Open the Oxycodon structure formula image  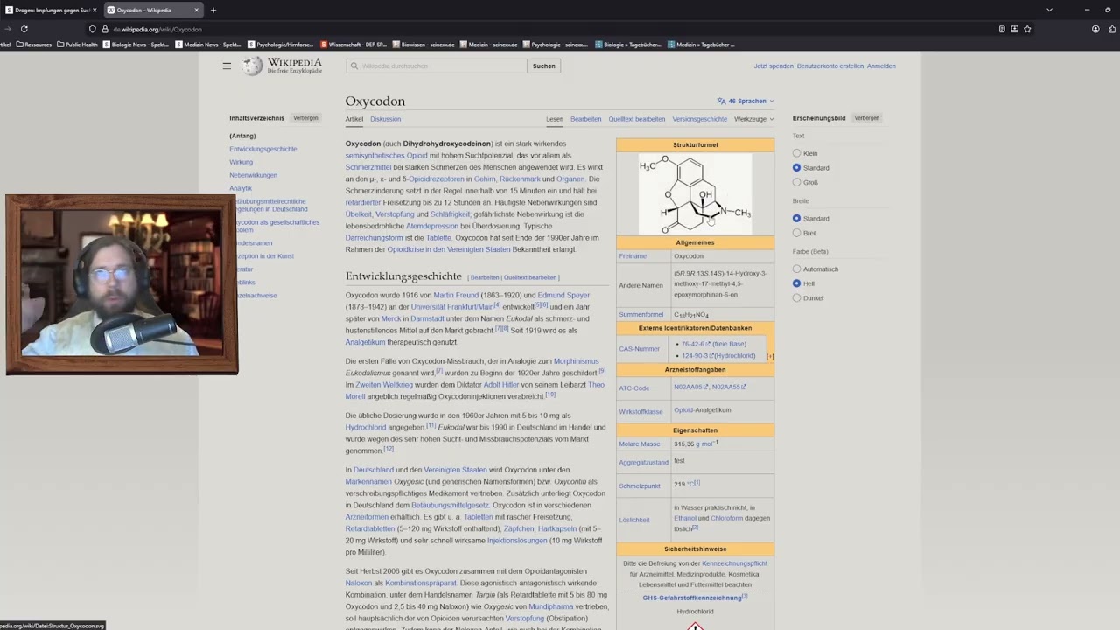tap(695, 194)
